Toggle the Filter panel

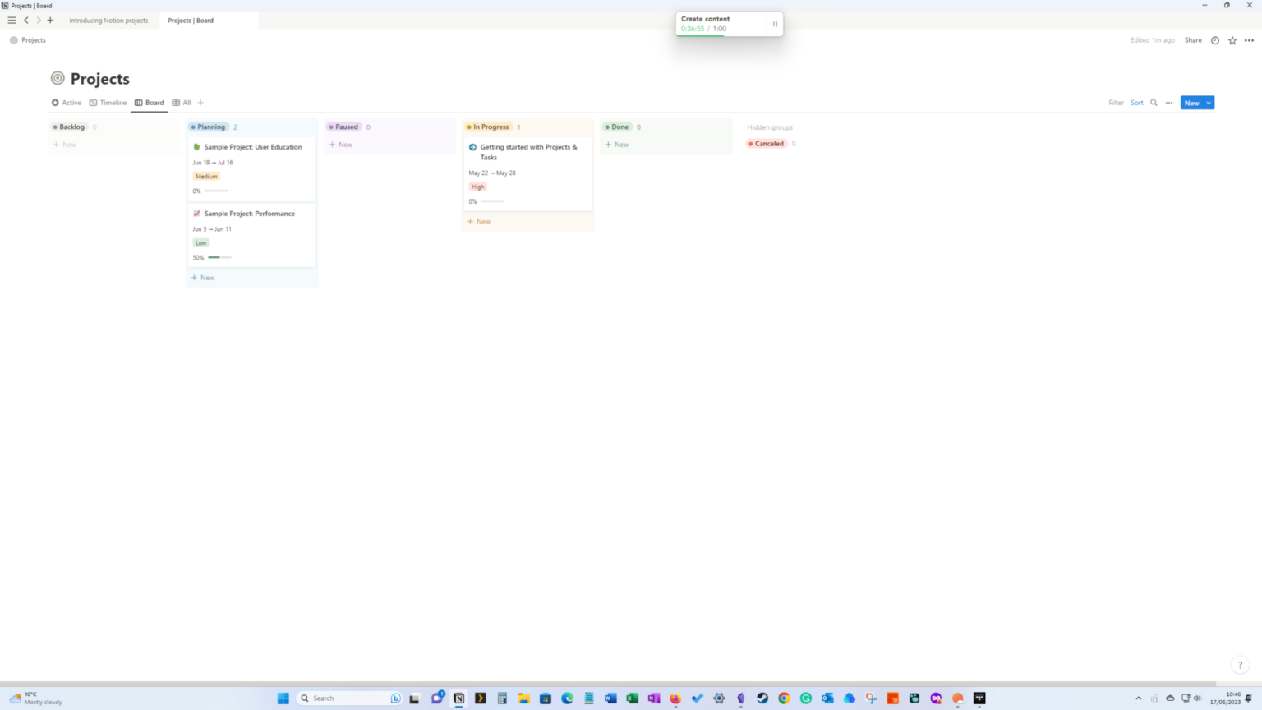(1116, 103)
